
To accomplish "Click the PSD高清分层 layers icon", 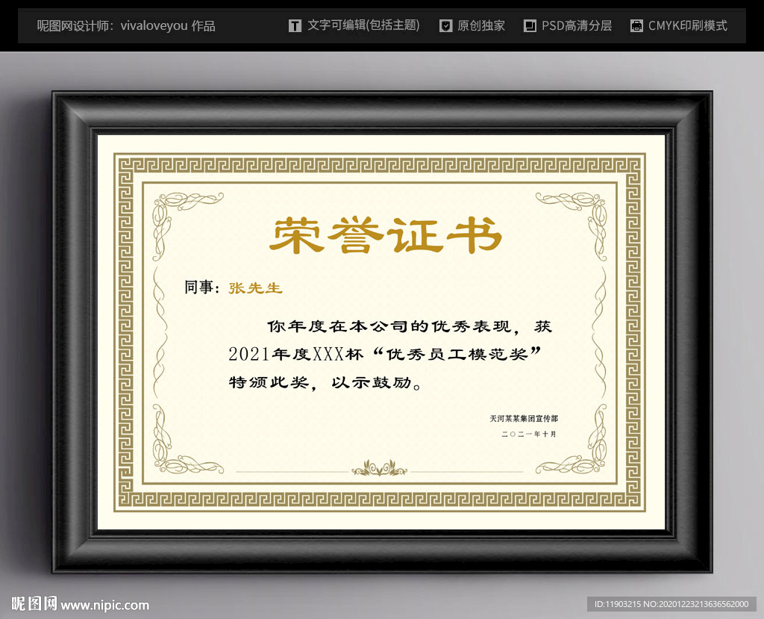I will click(x=530, y=25).
